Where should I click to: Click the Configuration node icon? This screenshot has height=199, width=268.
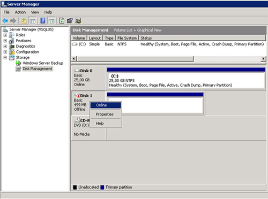tap(12, 52)
